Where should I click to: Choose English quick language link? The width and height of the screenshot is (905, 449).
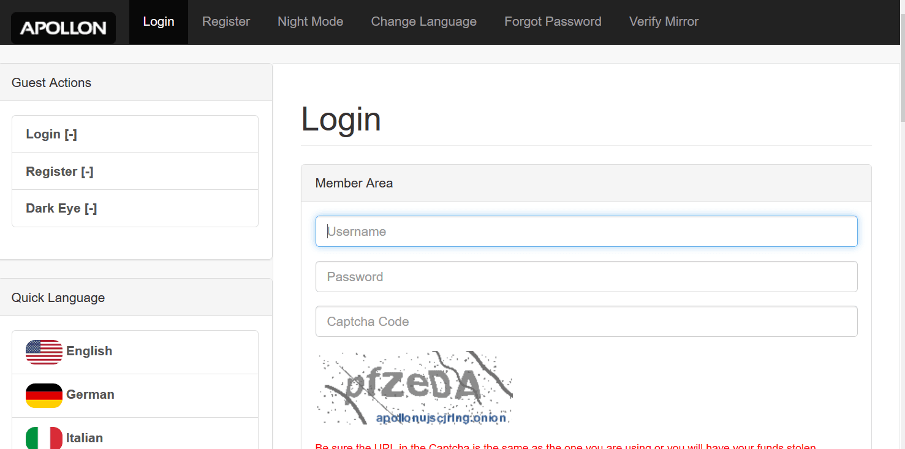tap(135, 352)
